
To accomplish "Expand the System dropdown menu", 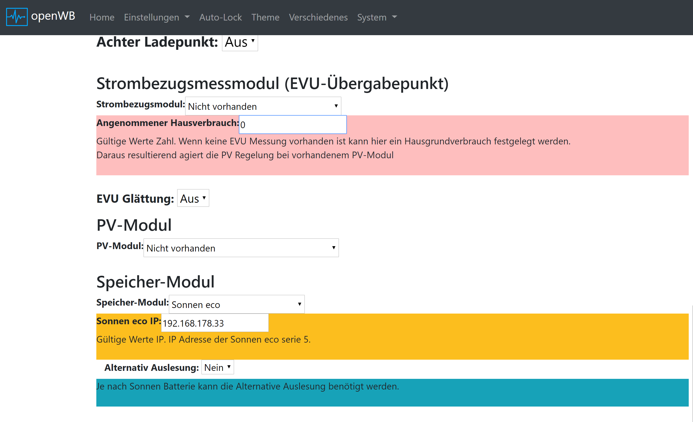I will (371, 17).
